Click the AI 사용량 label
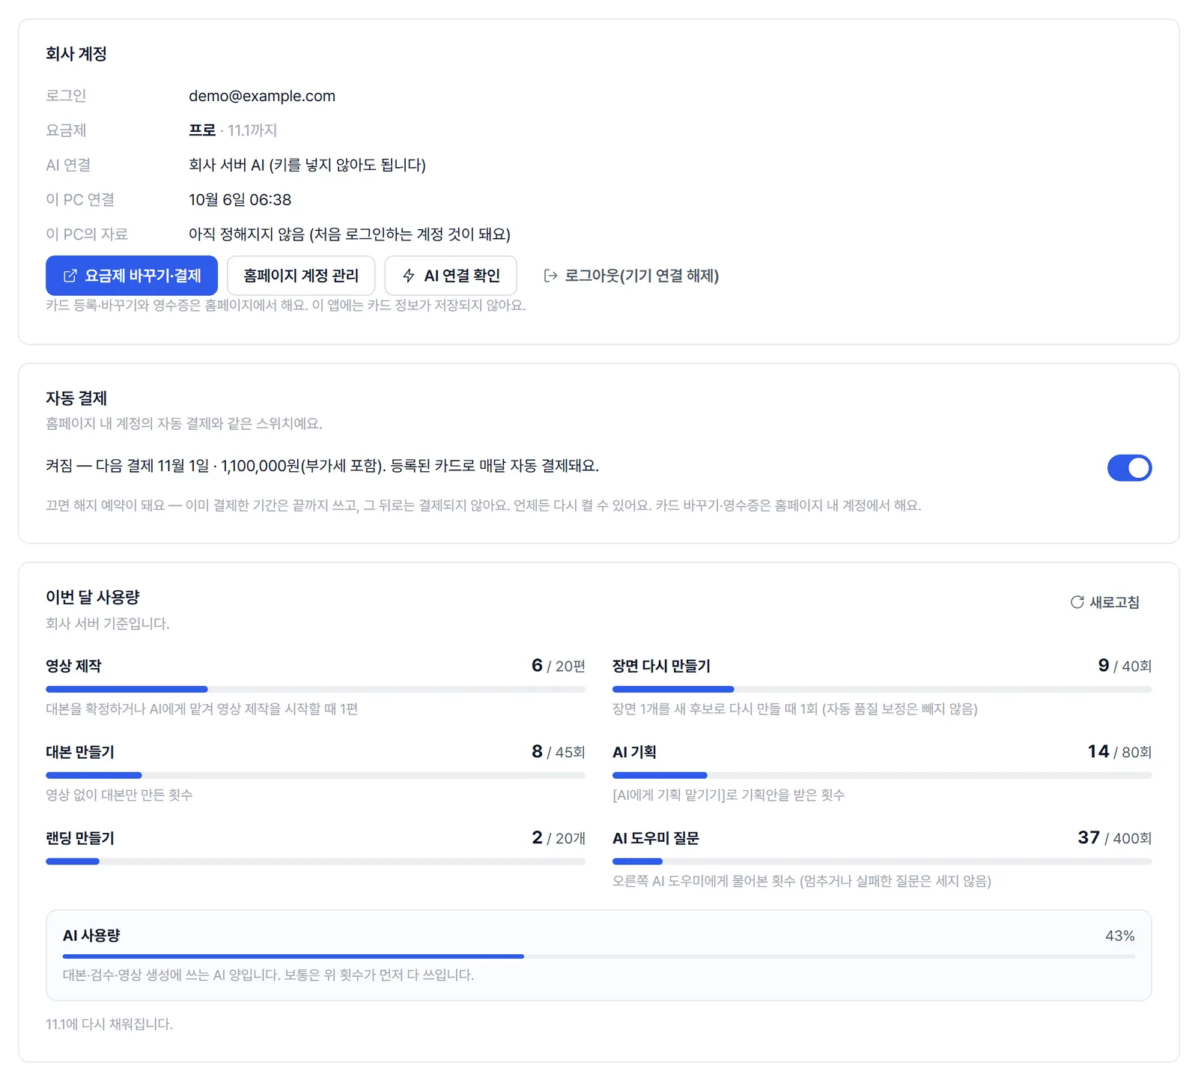 [91, 935]
